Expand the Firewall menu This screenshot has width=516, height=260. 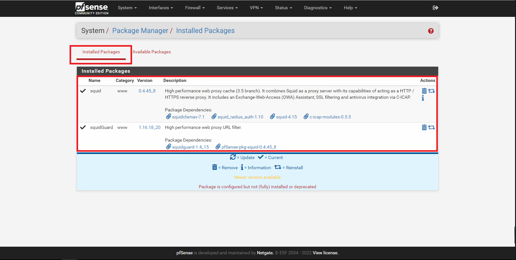[195, 8]
